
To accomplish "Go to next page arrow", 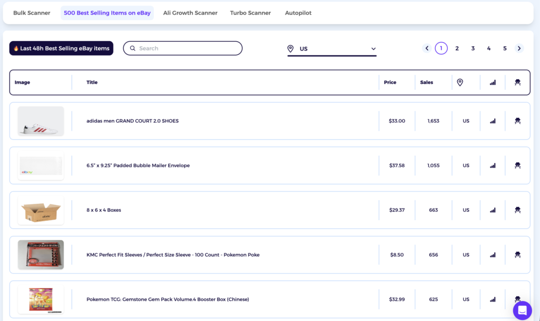I will click(x=519, y=48).
